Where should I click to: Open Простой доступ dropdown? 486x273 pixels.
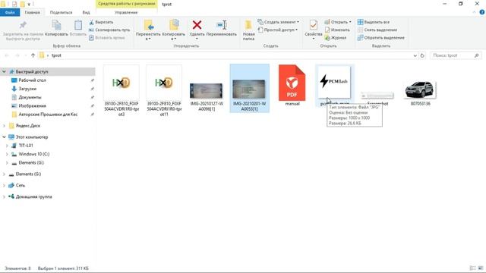(x=278, y=30)
